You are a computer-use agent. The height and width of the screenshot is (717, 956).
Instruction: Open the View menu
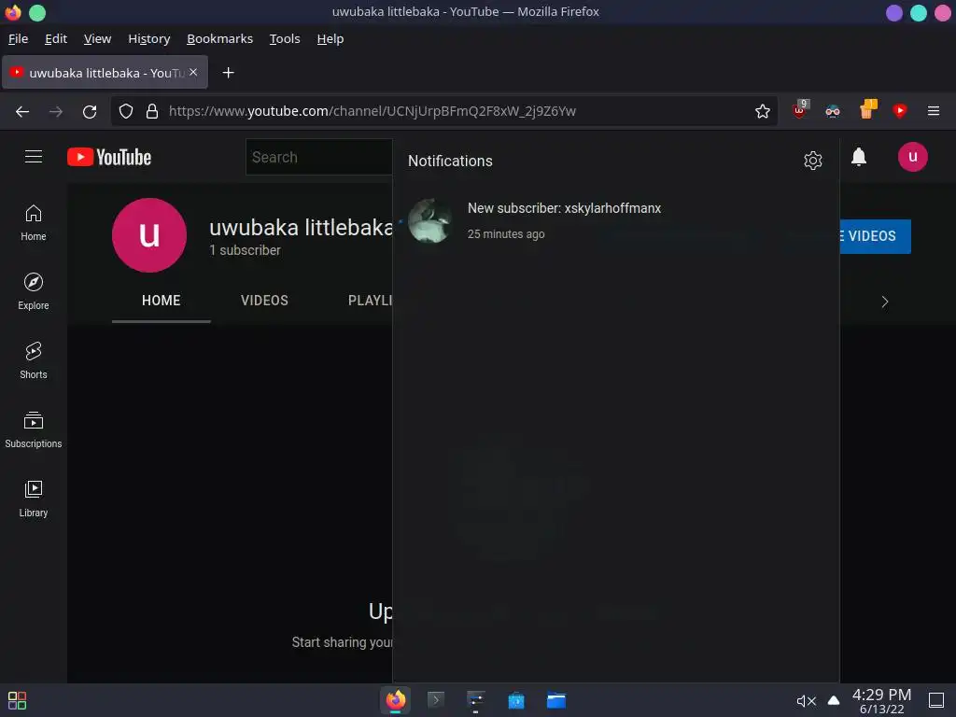[x=97, y=38]
